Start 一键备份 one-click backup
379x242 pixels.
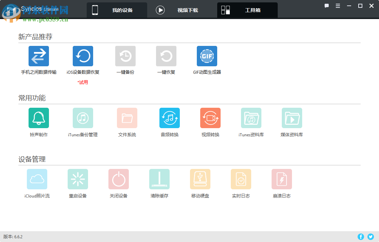pyautogui.click(x=125, y=56)
